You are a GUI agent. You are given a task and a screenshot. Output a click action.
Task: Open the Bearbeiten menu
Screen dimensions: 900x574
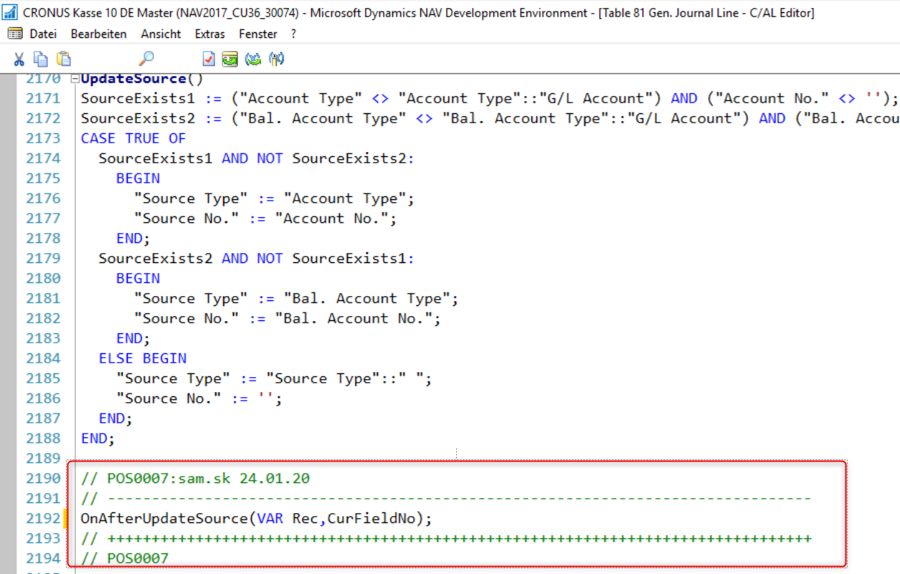(x=98, y=33)
